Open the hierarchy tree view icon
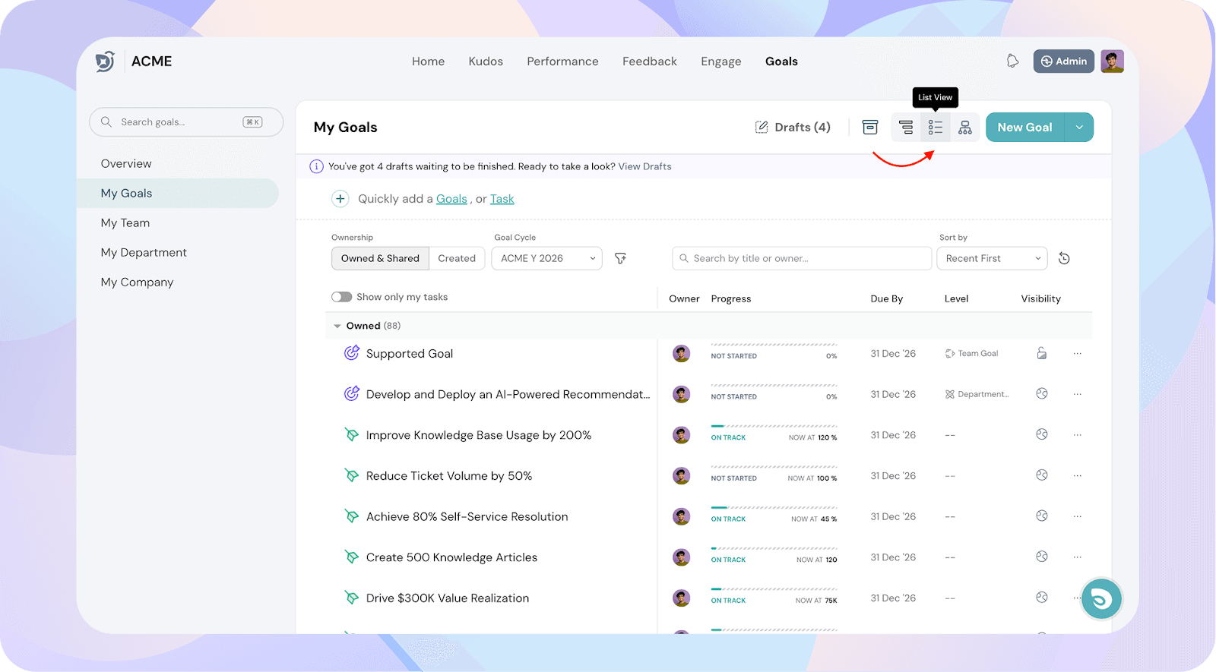This screenshot has width=1216, height=672. click(964, 128)
